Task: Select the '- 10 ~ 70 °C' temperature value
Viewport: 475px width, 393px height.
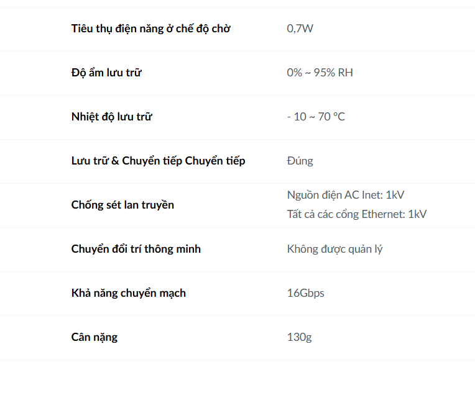Action: (316, 117)
